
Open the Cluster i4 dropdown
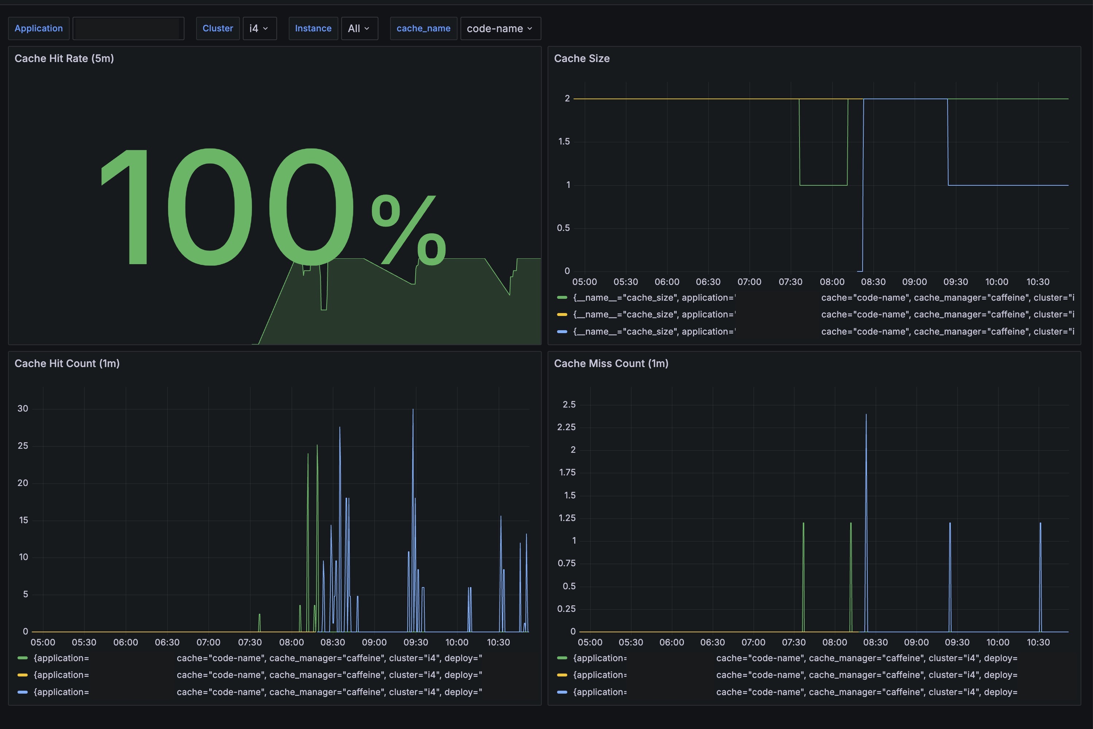259,28
